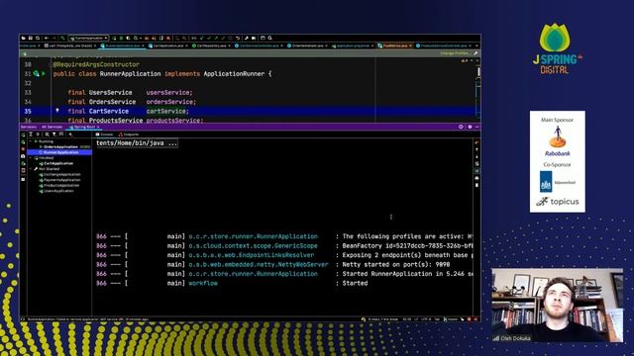Click the gutter marker on line 35
Image resolution: width=634 pixels, height=356 pixels.
pyautogui.click(x=57, y=110)
